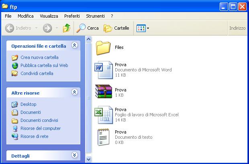This screenshot has width=249, height=164.
Task: Toggle the Cartelle folders pane
Action: [116, 28]
